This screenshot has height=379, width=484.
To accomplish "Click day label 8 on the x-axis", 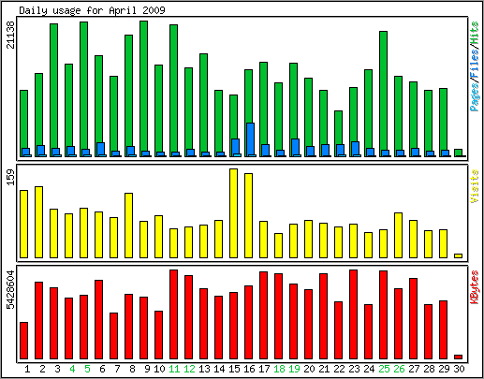I will [132, 369].
